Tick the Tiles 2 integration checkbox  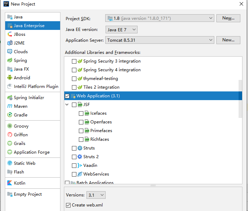[x=74, y=87]
